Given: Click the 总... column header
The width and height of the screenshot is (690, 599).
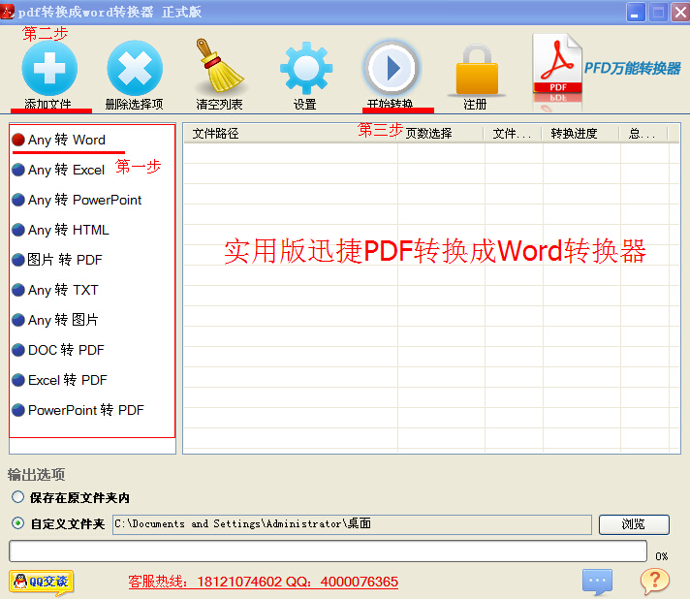Looking at the screenshot, I should 643,134.
